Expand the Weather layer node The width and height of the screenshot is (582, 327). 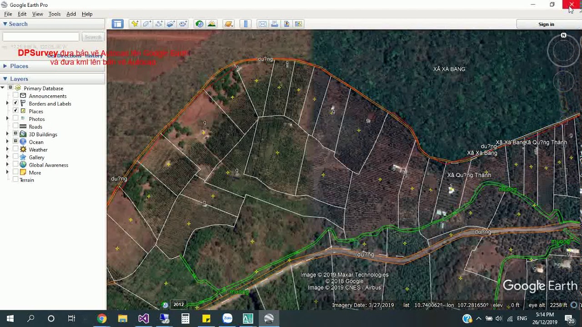click(7, 149)
